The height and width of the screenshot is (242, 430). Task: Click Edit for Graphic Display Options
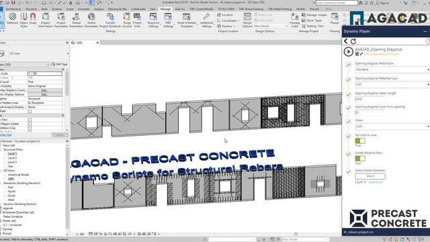45,94
